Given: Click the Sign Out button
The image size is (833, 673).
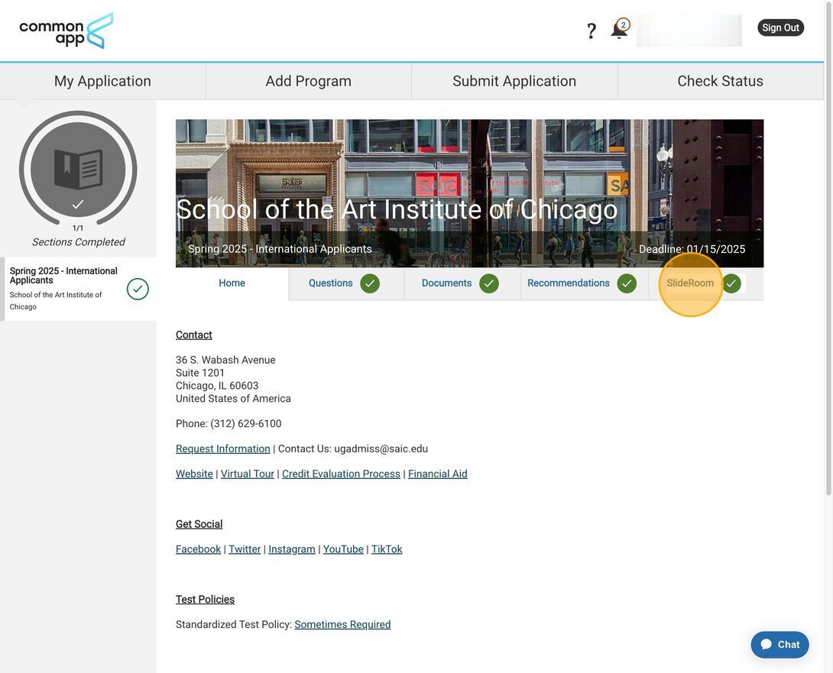Looking at the screenshot, I should [780, 28].
